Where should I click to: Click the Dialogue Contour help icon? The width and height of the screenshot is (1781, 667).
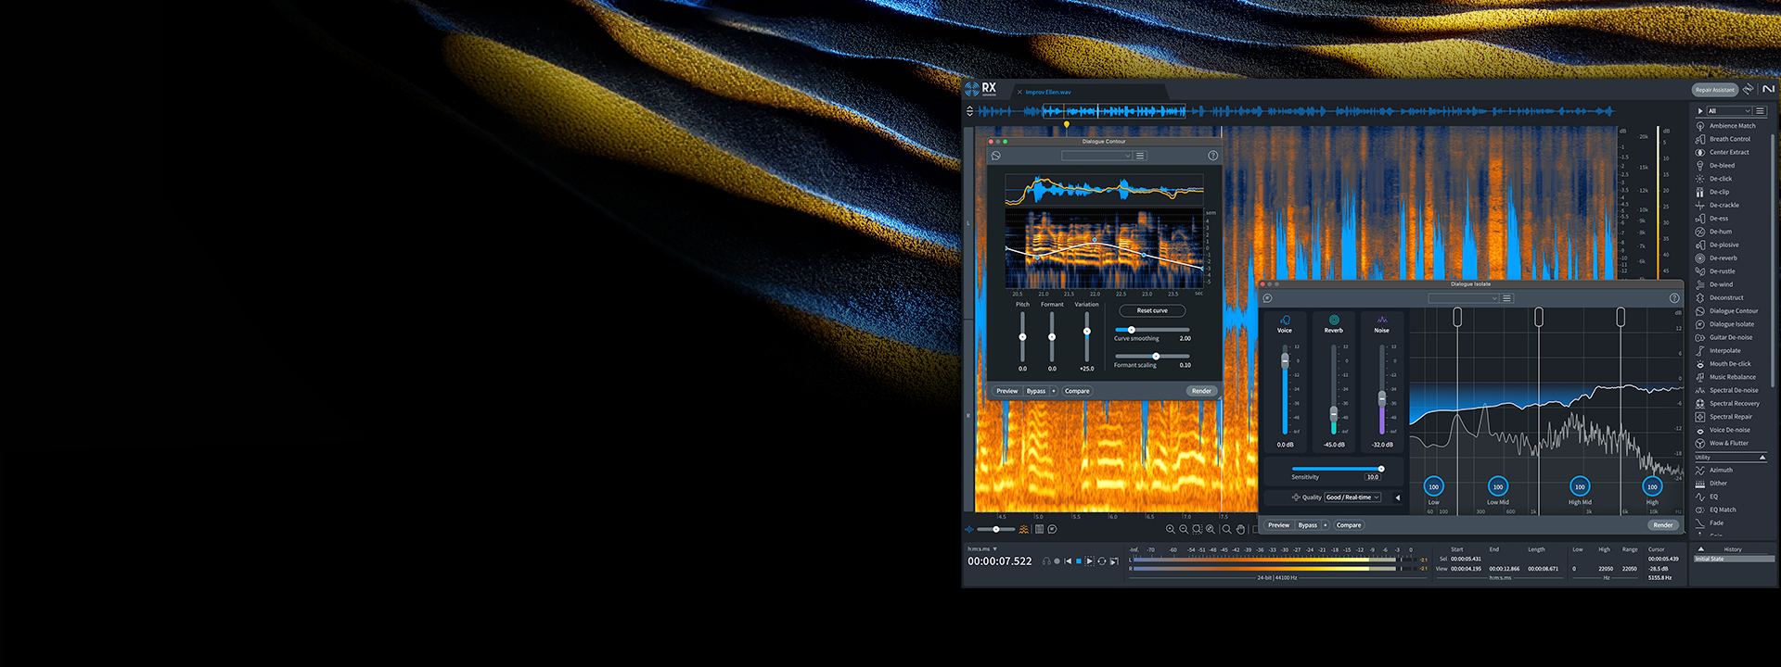pos(1212,156)
